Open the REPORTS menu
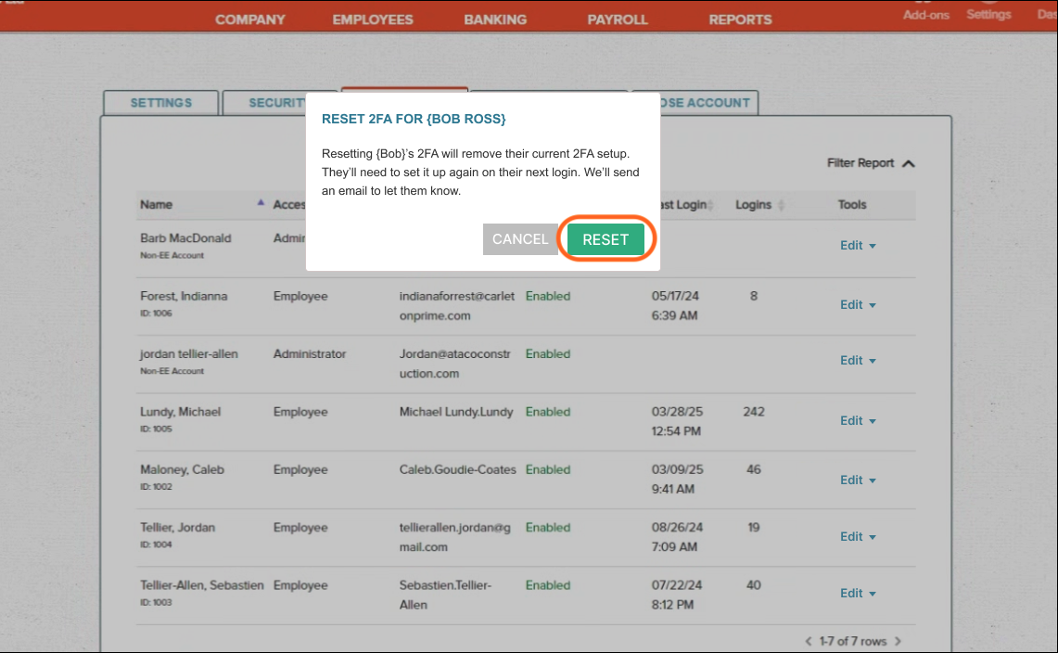Viewport: 1058px width, 653px height. click(740, 19)
